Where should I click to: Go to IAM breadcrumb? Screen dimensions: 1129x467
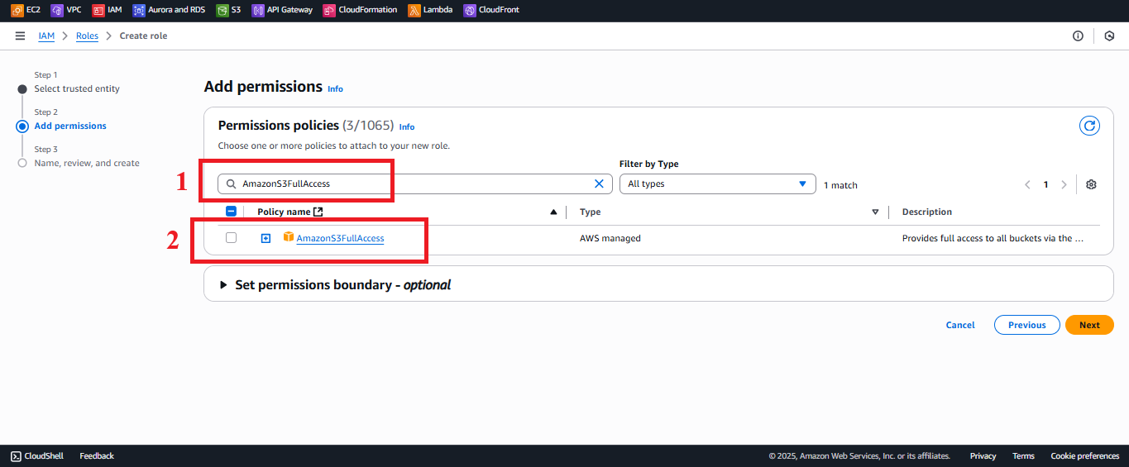point(46,36)
